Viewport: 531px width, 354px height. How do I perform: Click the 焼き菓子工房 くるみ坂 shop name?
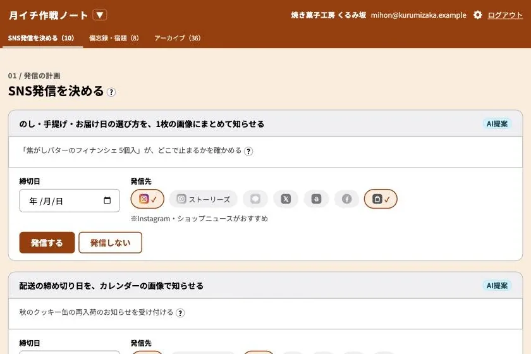tap(329, 15)
